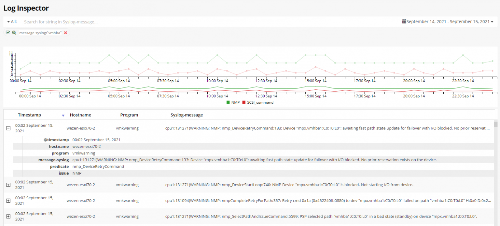Viewport: 500px width, 226px height.
Task: Expand the last vmkwarning log entry
Action: click(8, 216)
